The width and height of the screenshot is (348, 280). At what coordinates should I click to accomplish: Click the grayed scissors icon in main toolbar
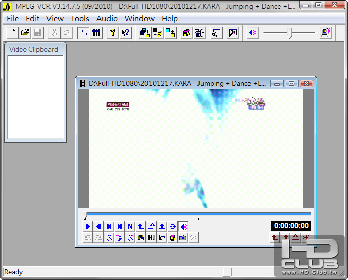coord(54,33)
